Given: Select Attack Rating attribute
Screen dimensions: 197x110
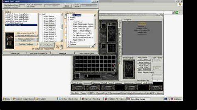Looking at the screenshot, I should tap(77, 22).
